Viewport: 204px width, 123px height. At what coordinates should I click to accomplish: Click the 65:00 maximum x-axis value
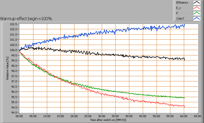[197, 115]
